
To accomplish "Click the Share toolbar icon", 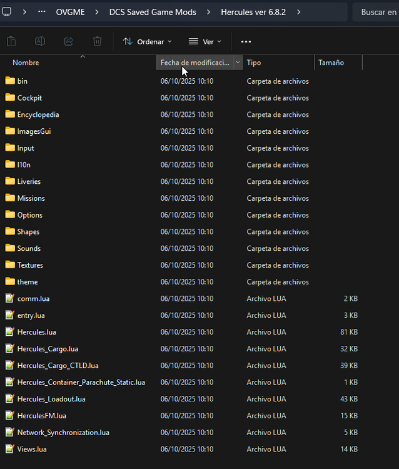I will click(69, 41).
